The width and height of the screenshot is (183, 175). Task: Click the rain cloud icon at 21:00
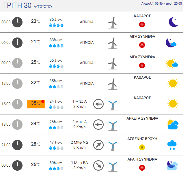click(172, 145)
